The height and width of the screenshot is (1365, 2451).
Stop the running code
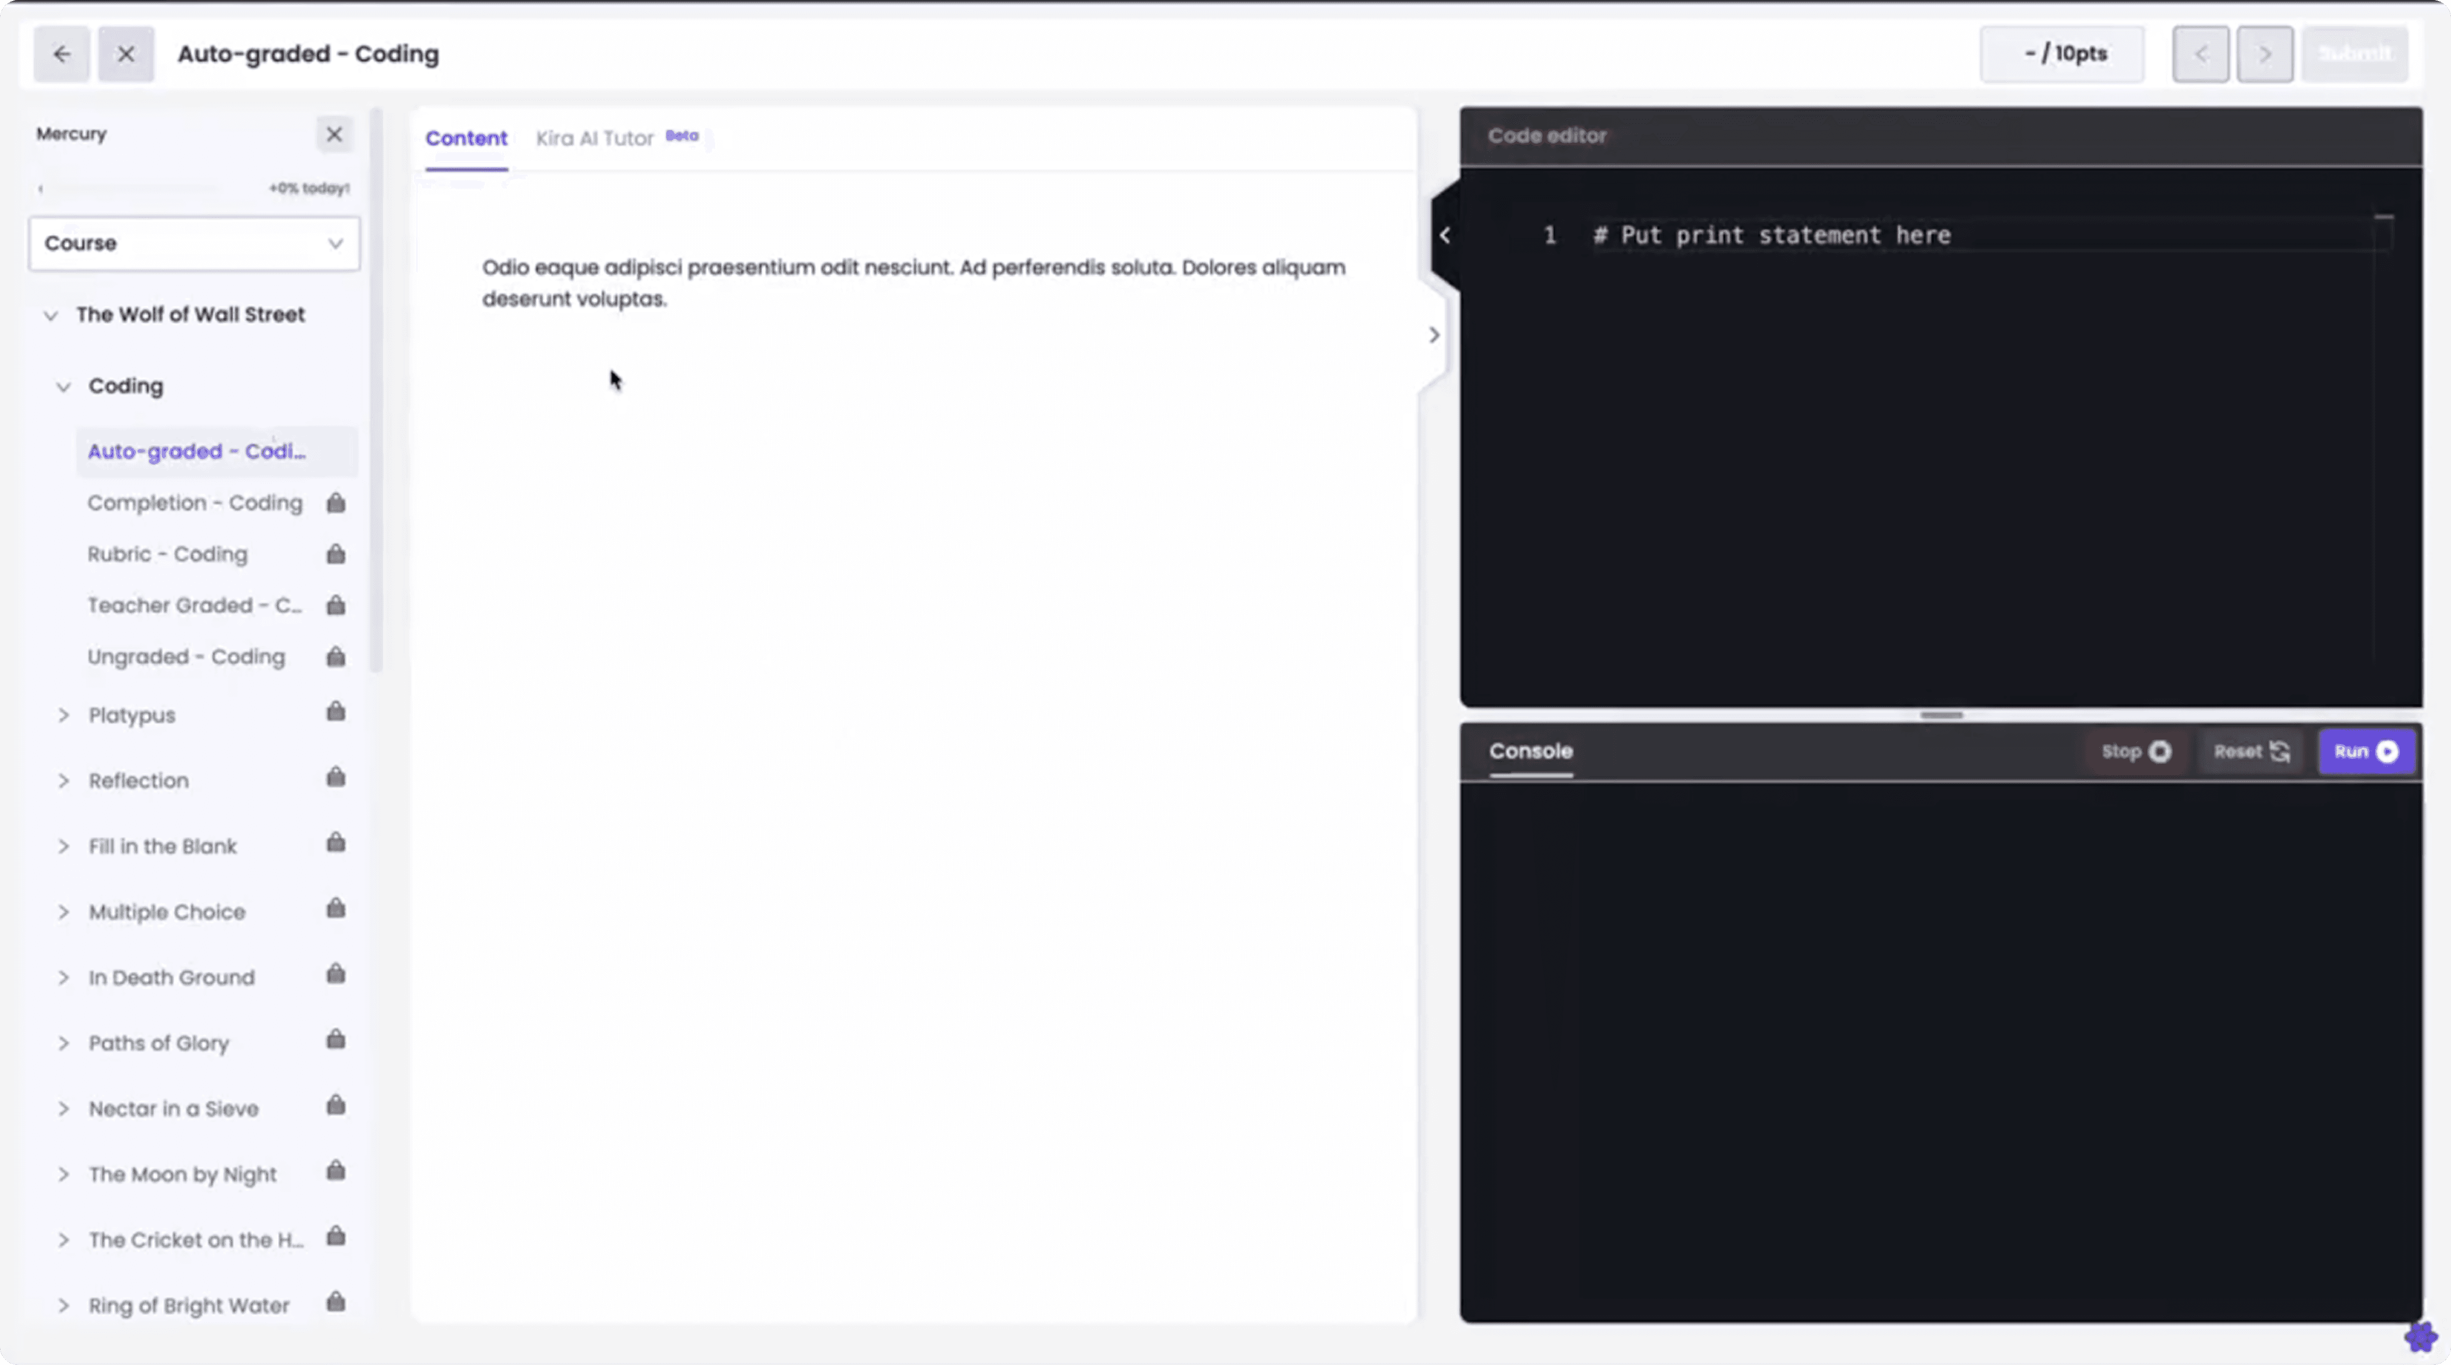pyautogui.click(x=2135, y=752)
